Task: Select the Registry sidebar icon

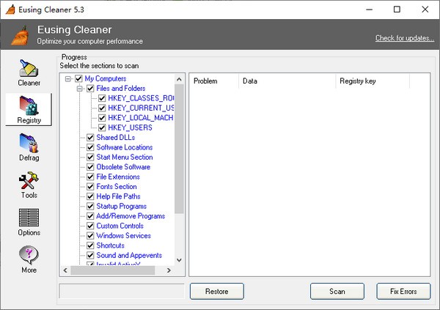Action: click(29, 106)
